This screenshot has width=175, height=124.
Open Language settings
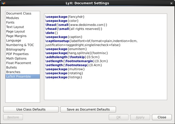22,40
